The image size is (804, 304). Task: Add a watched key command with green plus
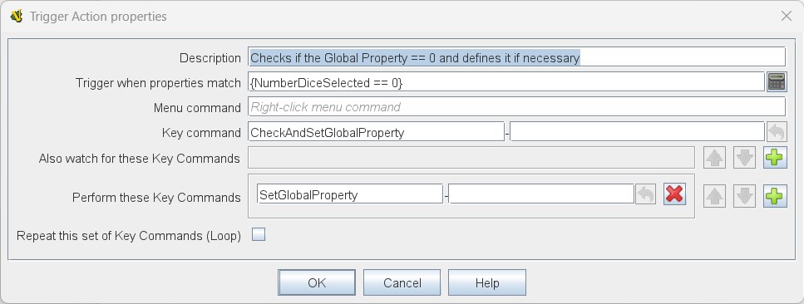pos(775,158)
